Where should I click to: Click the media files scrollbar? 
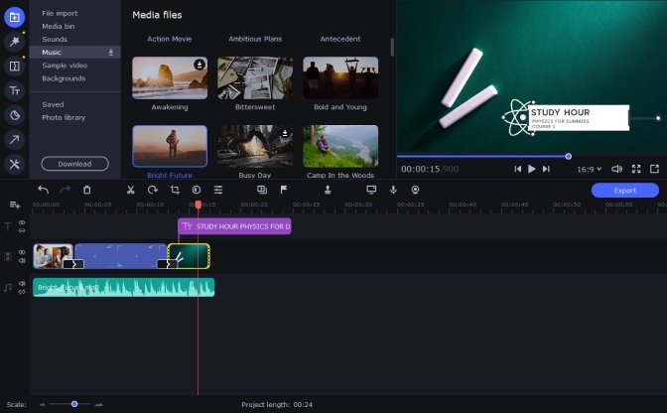(392, 48)
